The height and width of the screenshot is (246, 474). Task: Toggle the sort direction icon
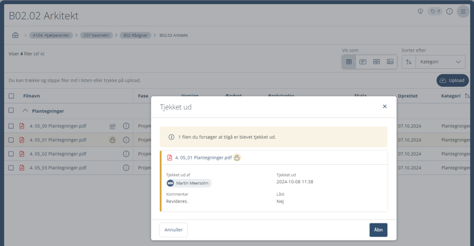(409, 62)
